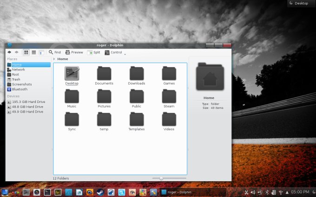Open Trash from Places sidebar
This screenshot has width=316, height=197.
(x=16, y=79)
